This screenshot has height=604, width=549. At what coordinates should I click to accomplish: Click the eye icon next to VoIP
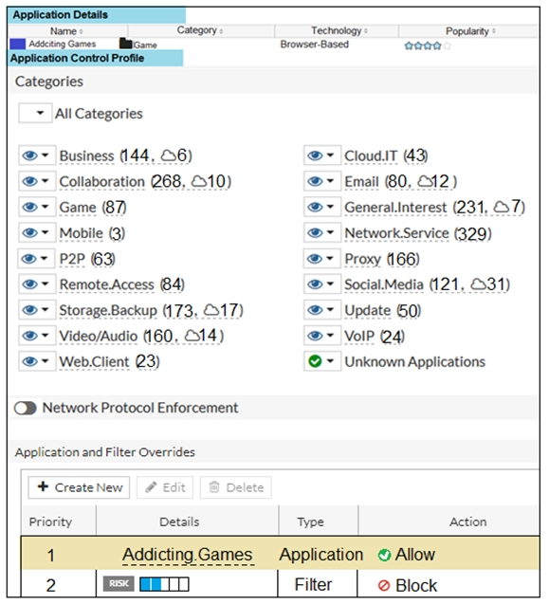315,336
